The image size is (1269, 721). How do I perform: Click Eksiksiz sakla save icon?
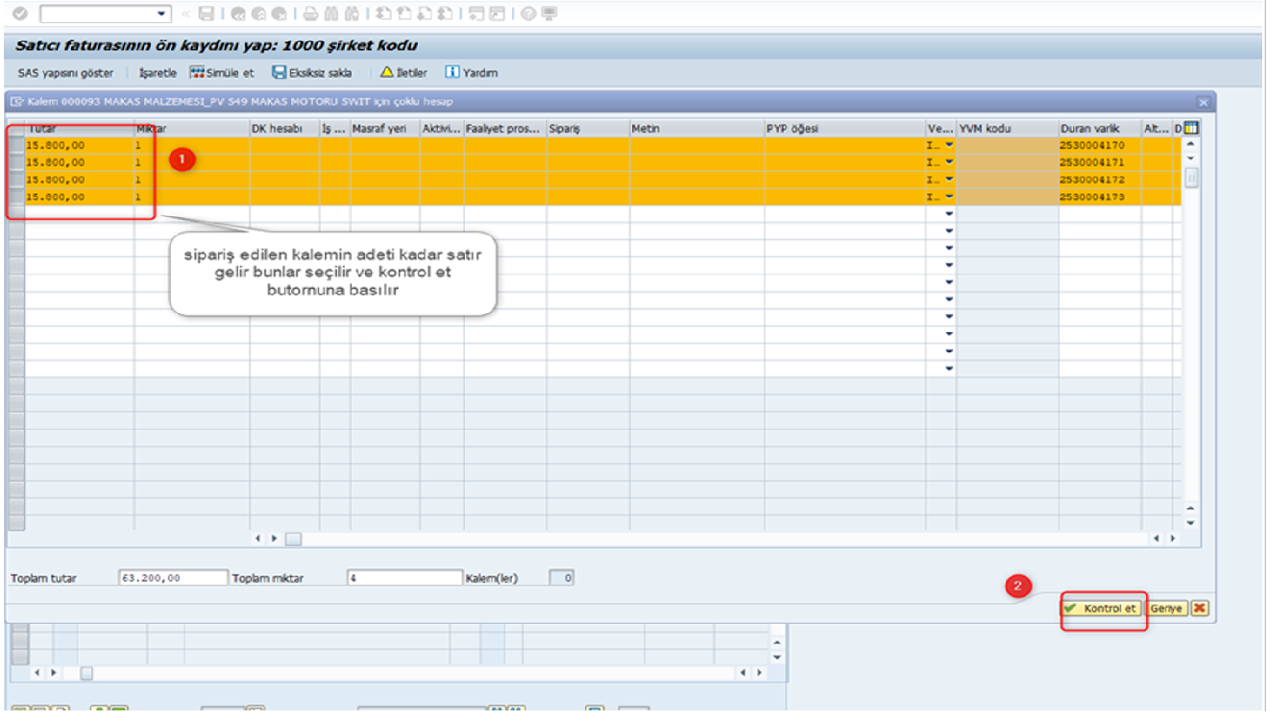279,73
